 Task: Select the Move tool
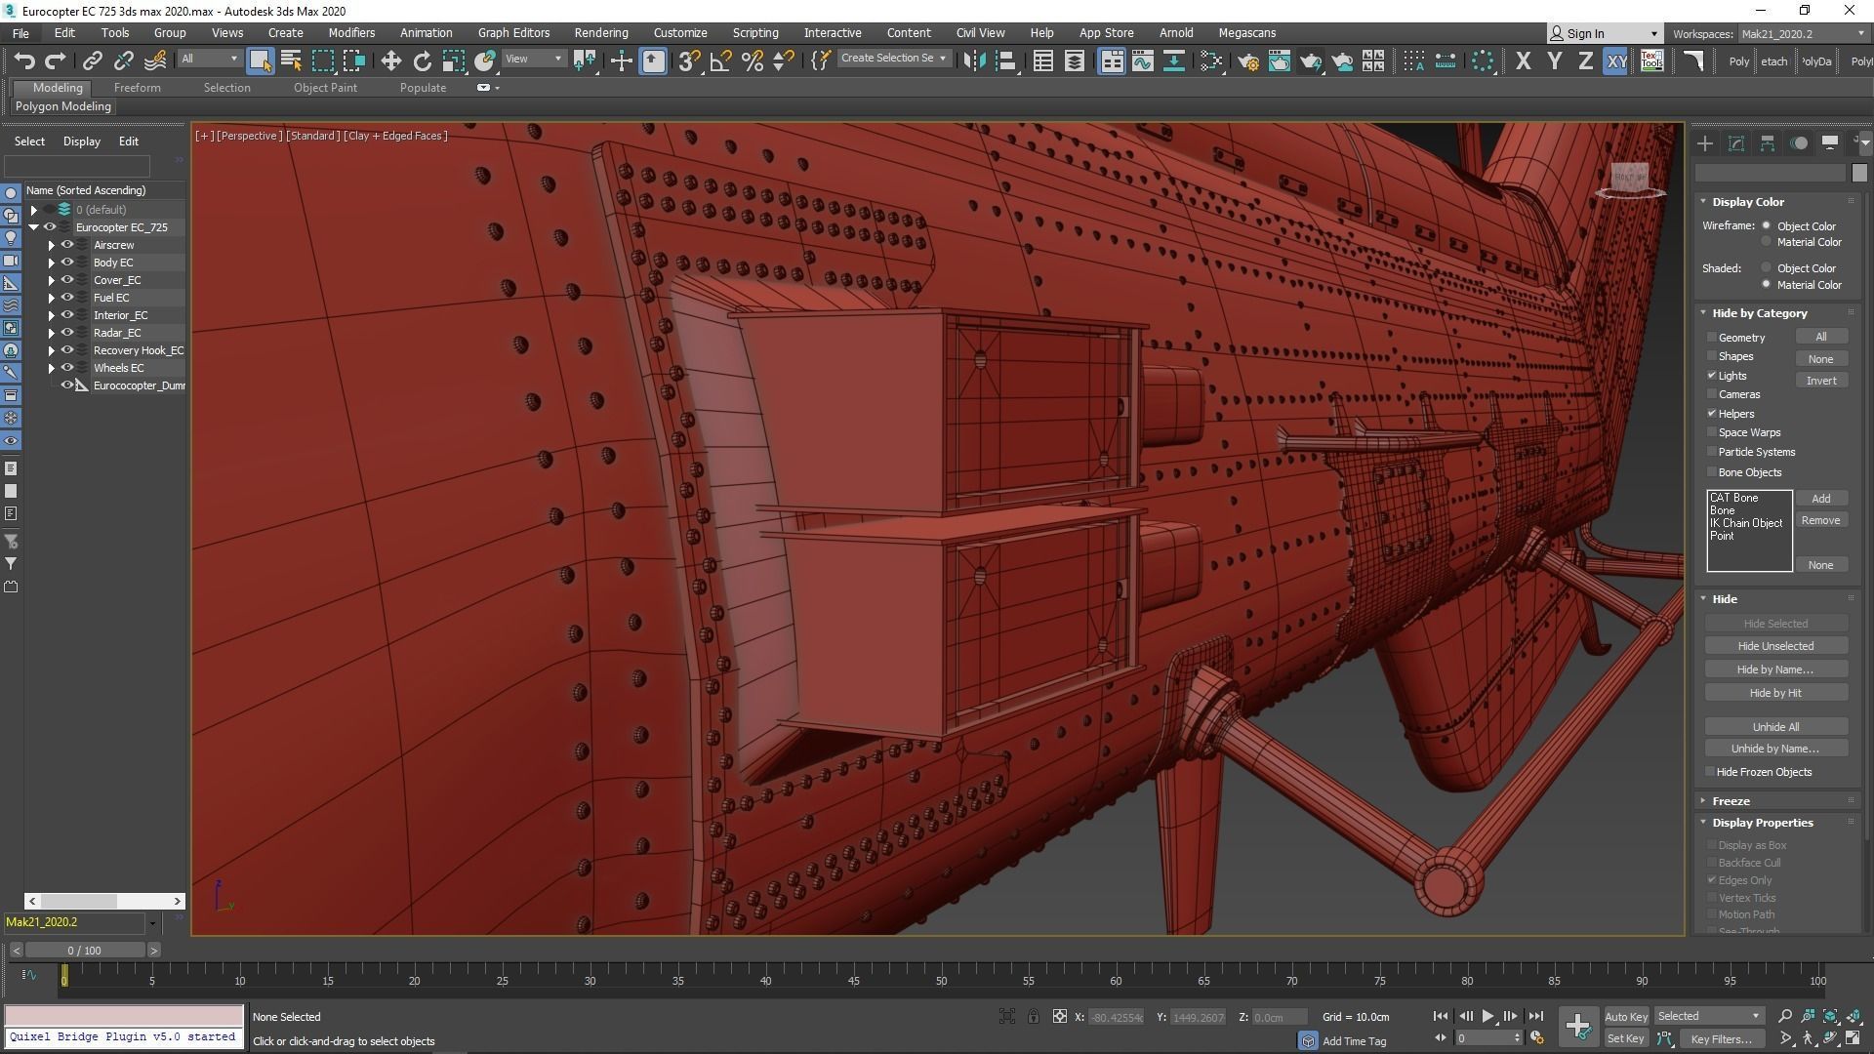[390, 61]
